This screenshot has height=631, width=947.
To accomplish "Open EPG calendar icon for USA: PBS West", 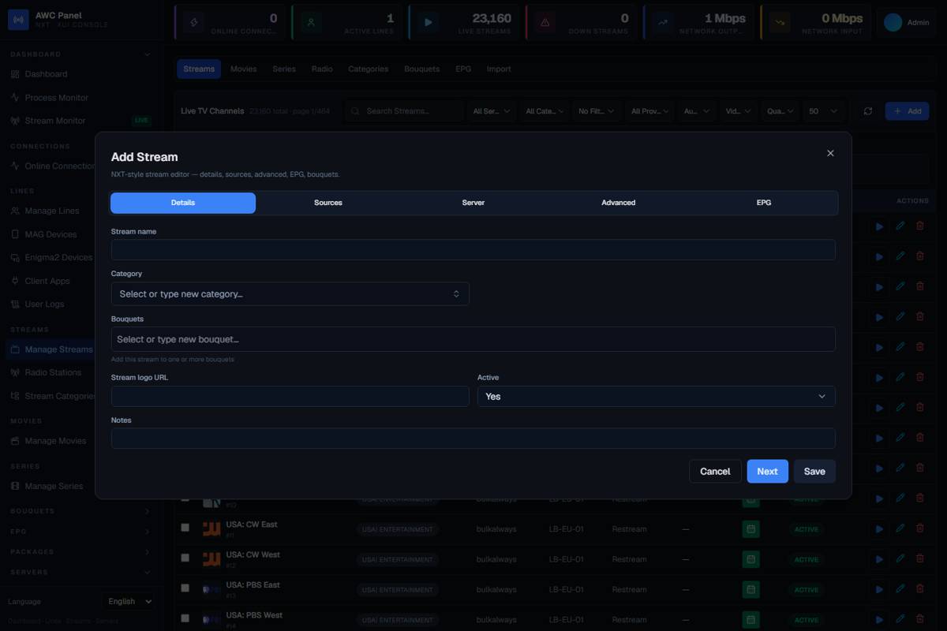I will 751,619.
